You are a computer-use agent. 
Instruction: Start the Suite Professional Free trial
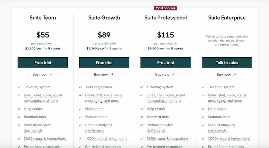pyautogui.click(x=165, y=62)
